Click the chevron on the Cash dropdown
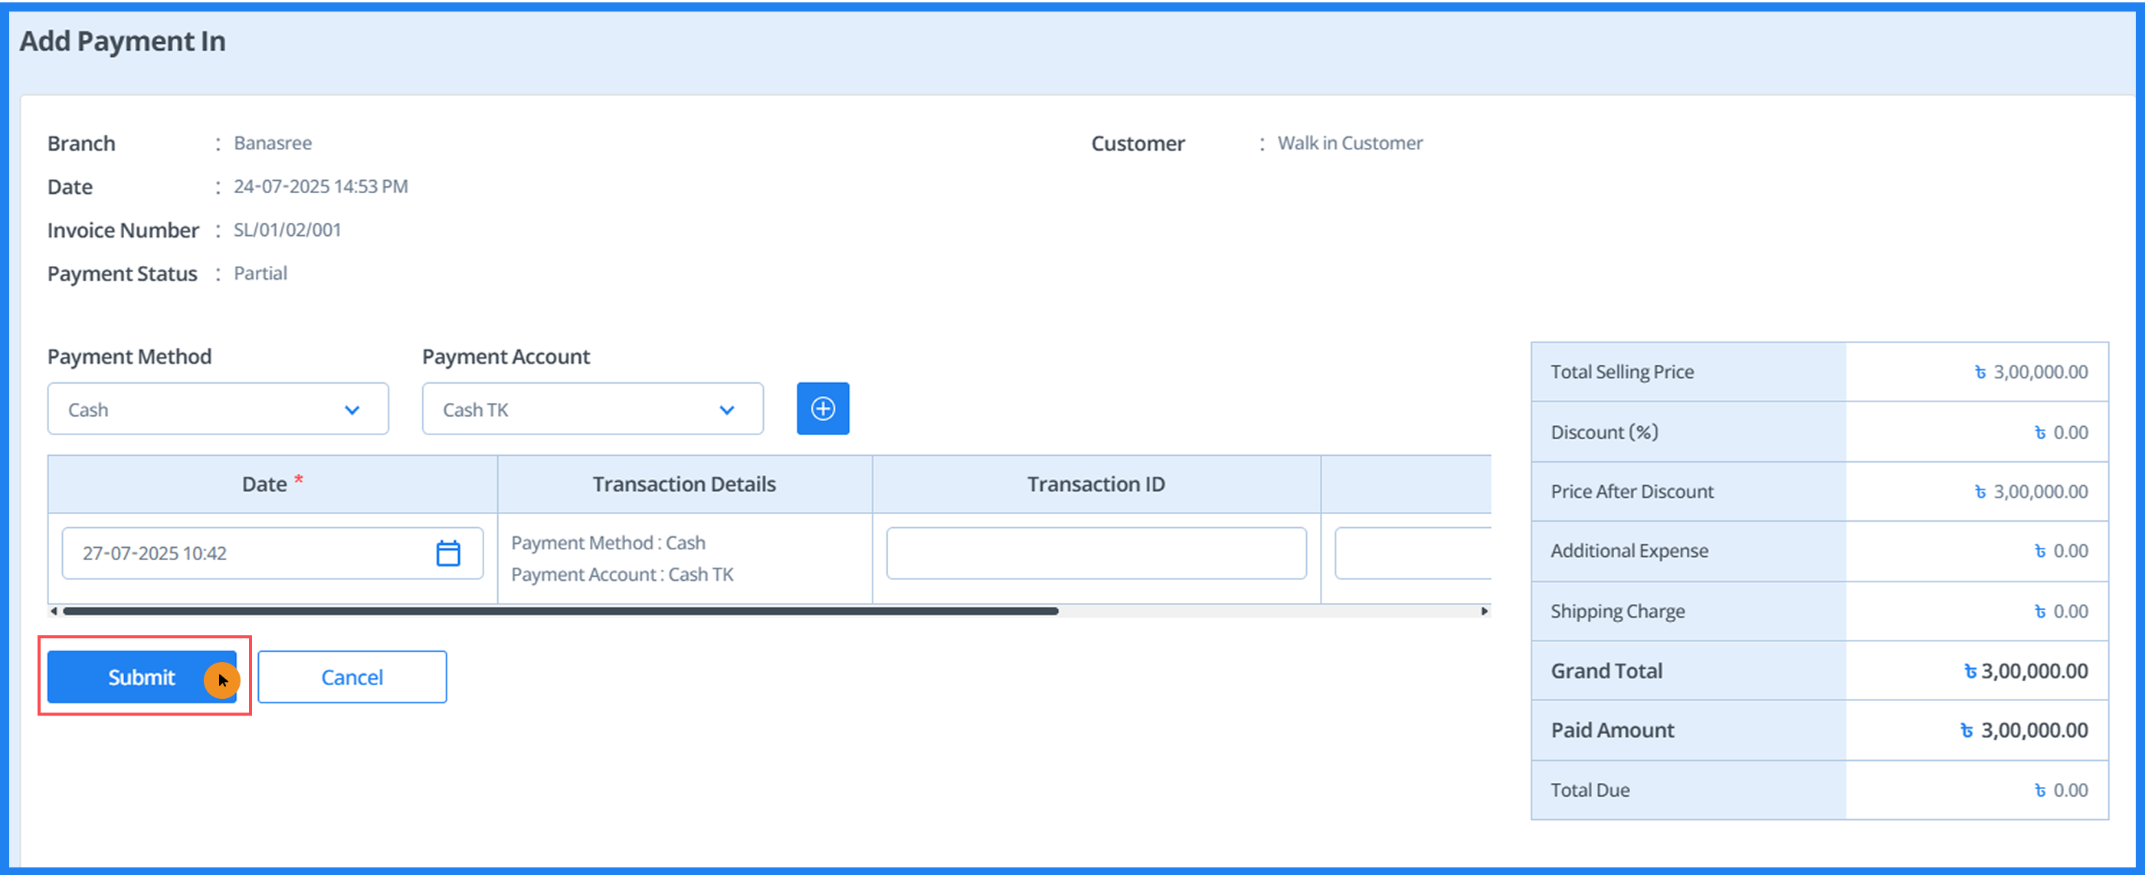This screenshot has height=875, width=2145. tap(352, 410)
